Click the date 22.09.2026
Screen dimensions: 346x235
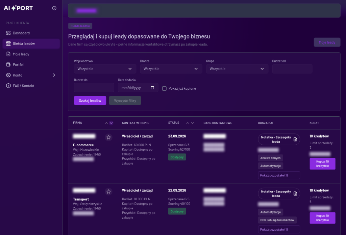pyautogui.click(x=177, y=190)
